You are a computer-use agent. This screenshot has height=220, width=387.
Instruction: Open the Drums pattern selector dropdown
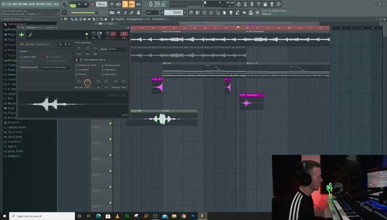click(x=174, y=12)
